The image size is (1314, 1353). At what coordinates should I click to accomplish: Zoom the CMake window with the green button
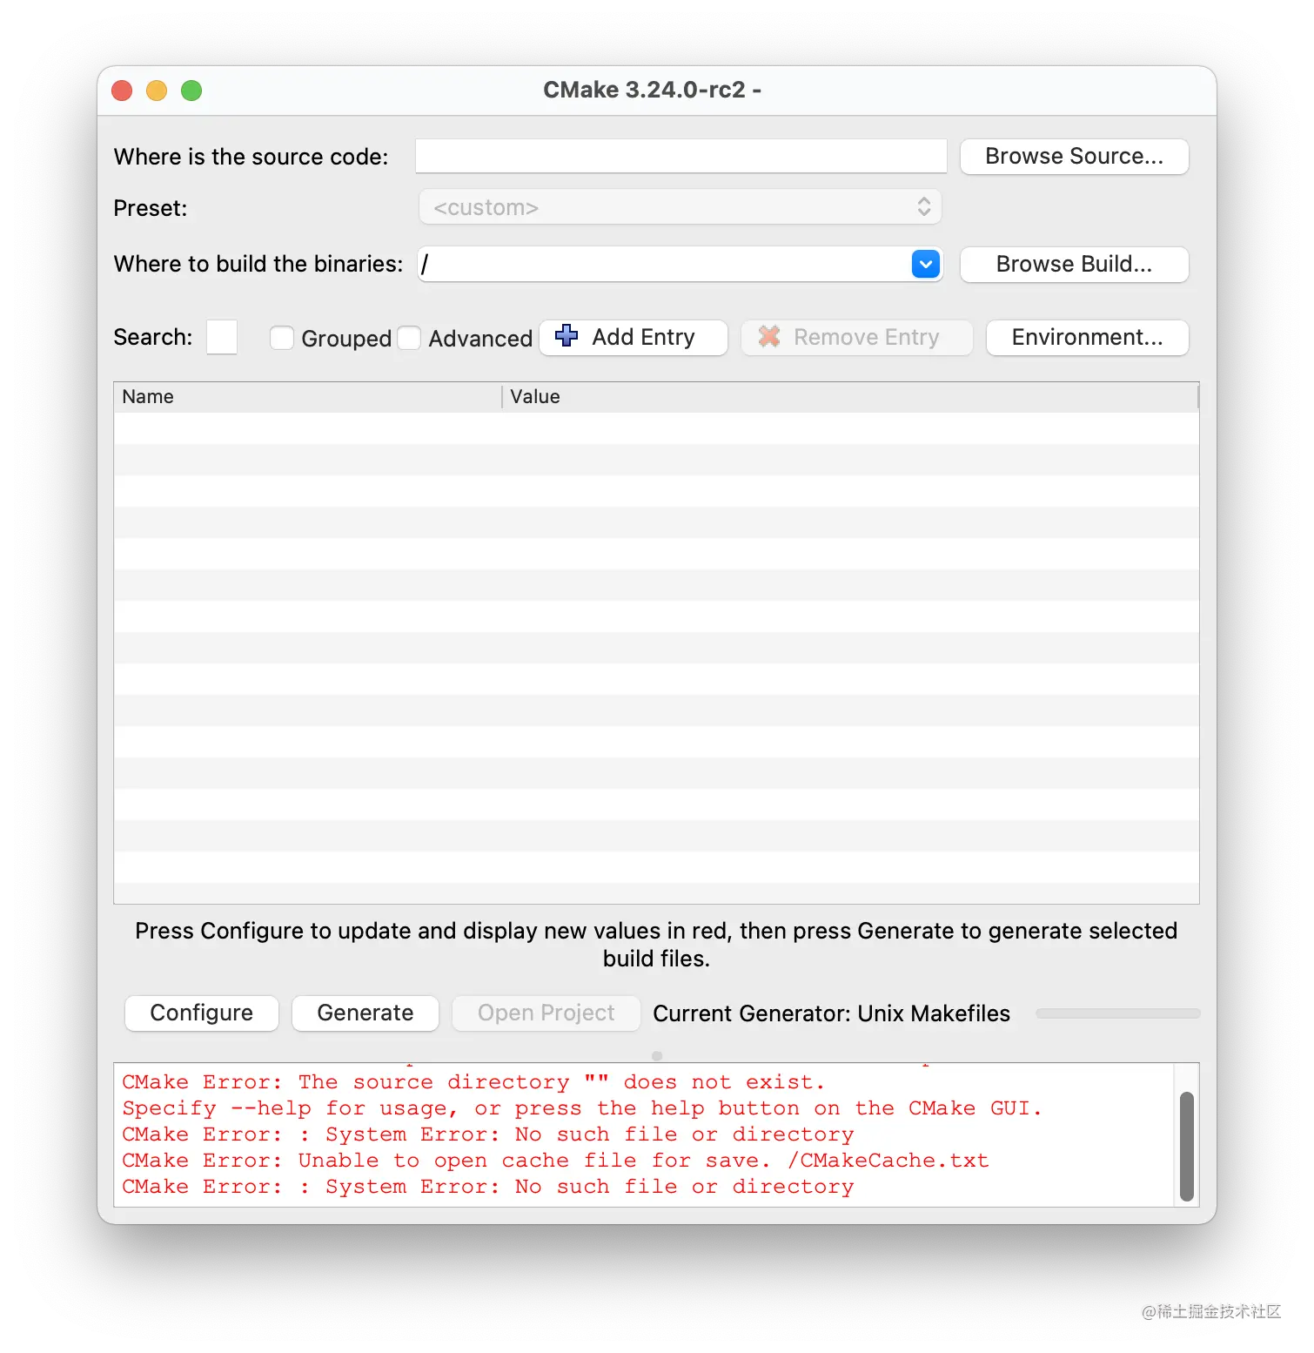pos(191,91)
